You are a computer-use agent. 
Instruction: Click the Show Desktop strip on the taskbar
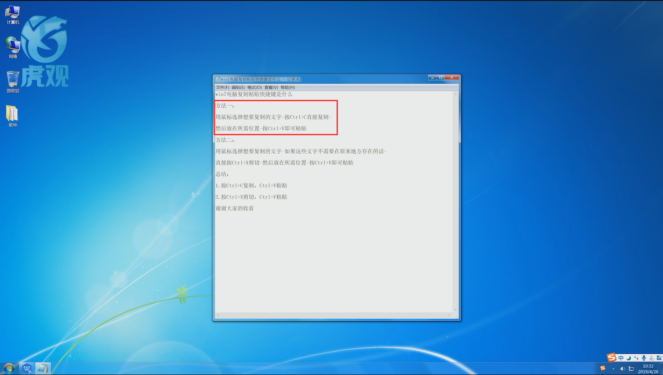[661, 369]
